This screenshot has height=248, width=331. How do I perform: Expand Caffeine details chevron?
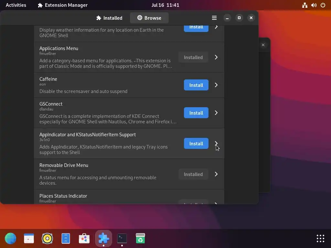point(216,85)
